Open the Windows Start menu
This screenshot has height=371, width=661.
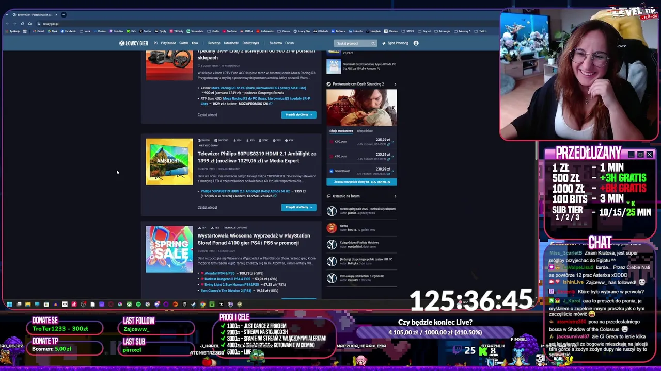9,305
